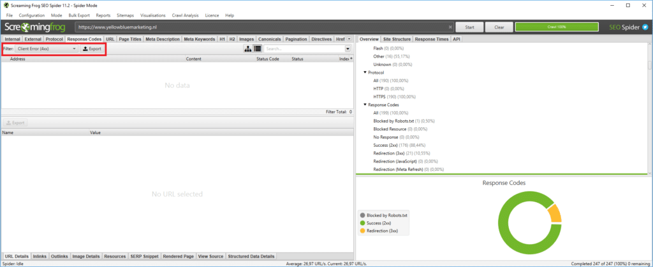
Task: Collapse the Protocol tree section
Action: (365, 72)
